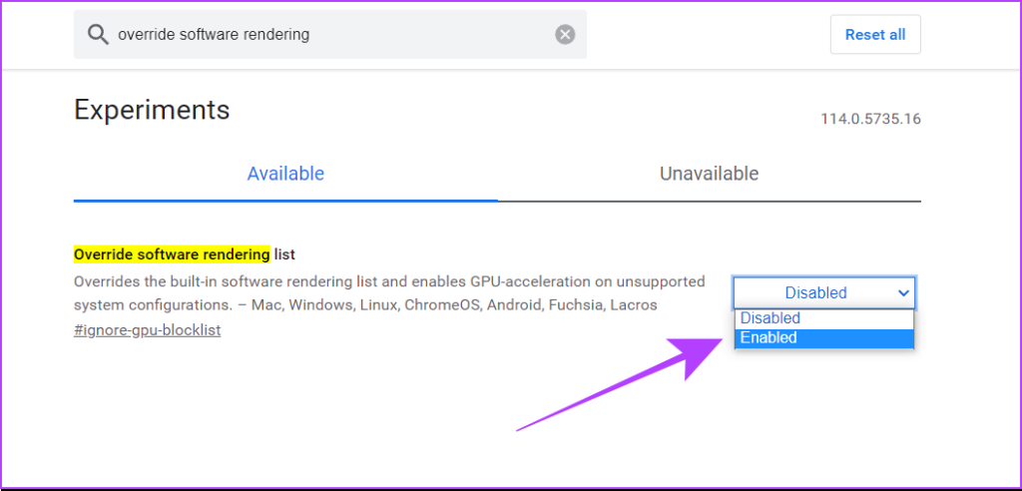Viewport: 1022px width, 491px height.
Task: Open the flag state dropdown showing Disabled
Action: click(x=824, y=292)
